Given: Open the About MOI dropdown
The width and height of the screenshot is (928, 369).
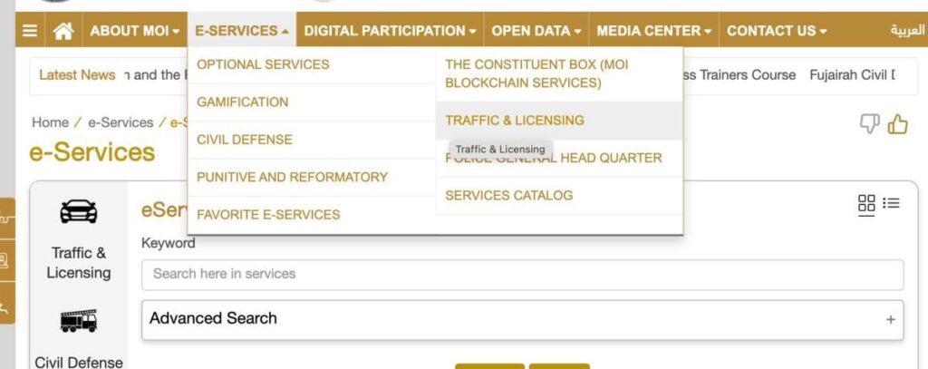Looking at the screenshot, I should (x=134, y=31).
